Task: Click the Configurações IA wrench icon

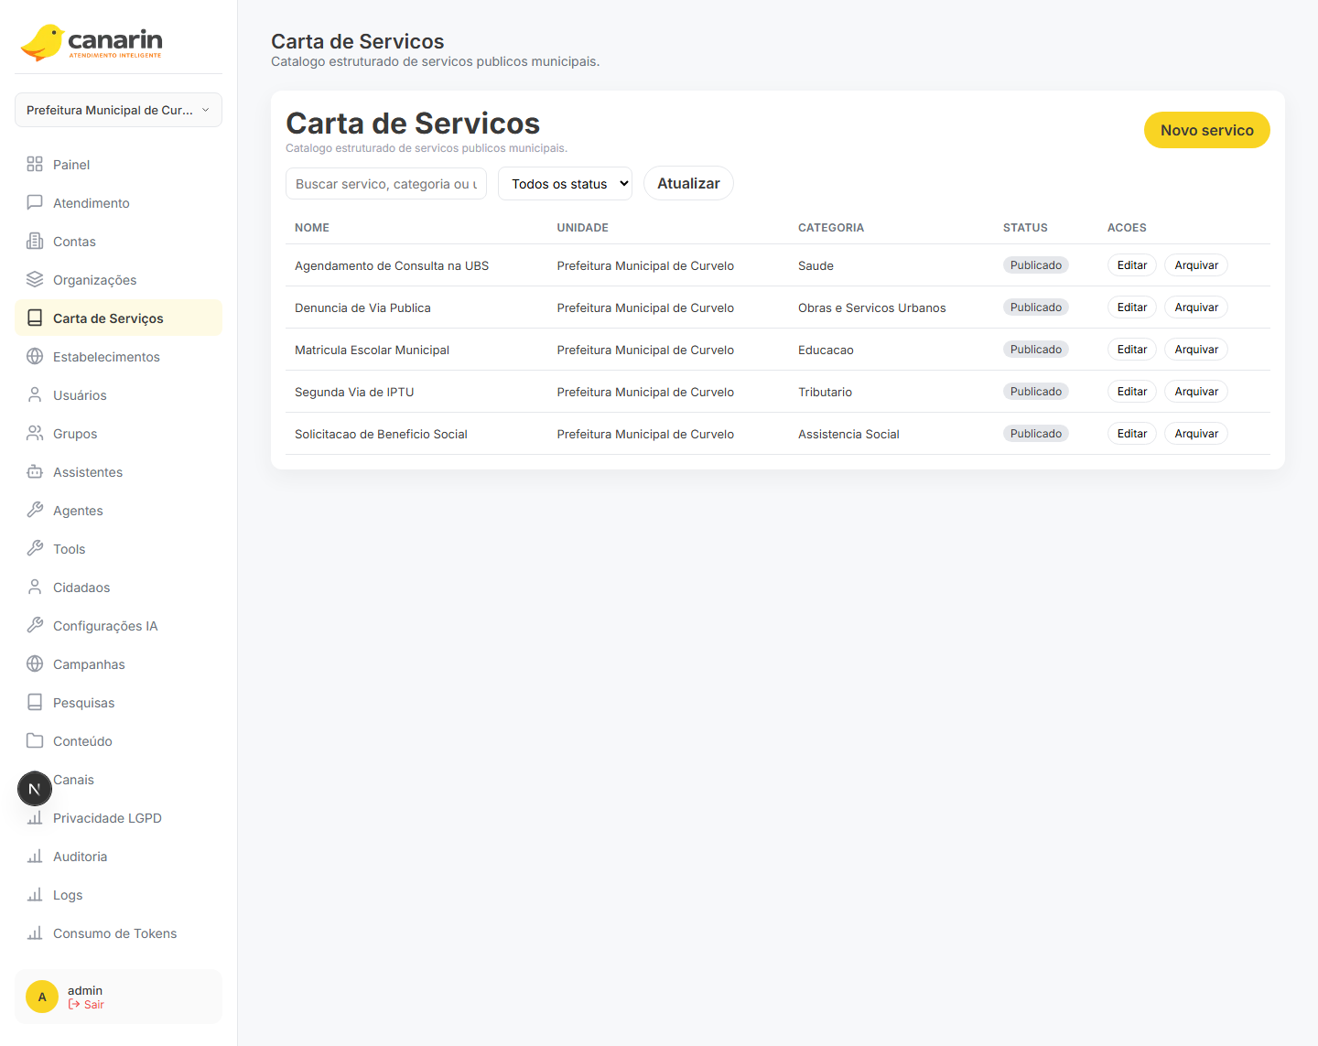Action: [35, 625]
